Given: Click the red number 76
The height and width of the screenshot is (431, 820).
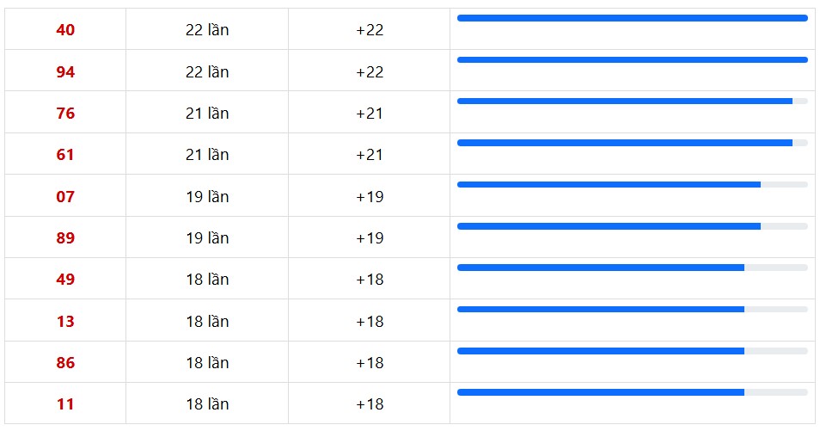Looking at the screenshot, I should click(x=65, y=114).
